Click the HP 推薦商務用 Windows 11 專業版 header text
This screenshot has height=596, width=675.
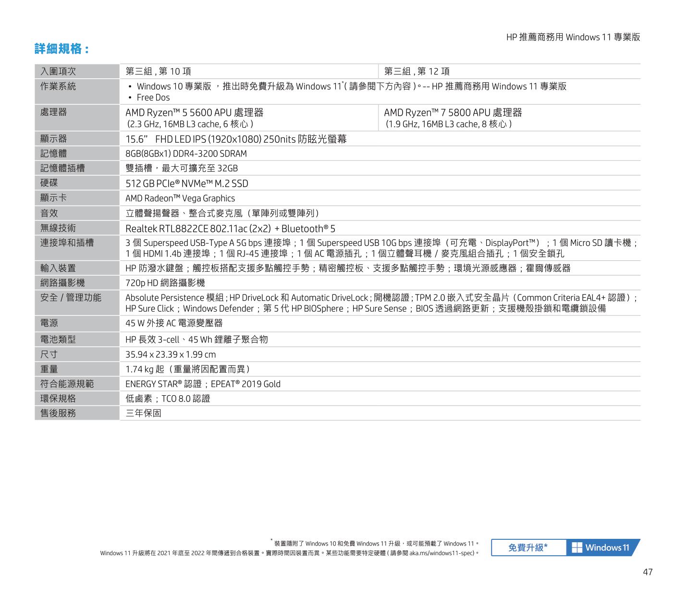(573, 37)
